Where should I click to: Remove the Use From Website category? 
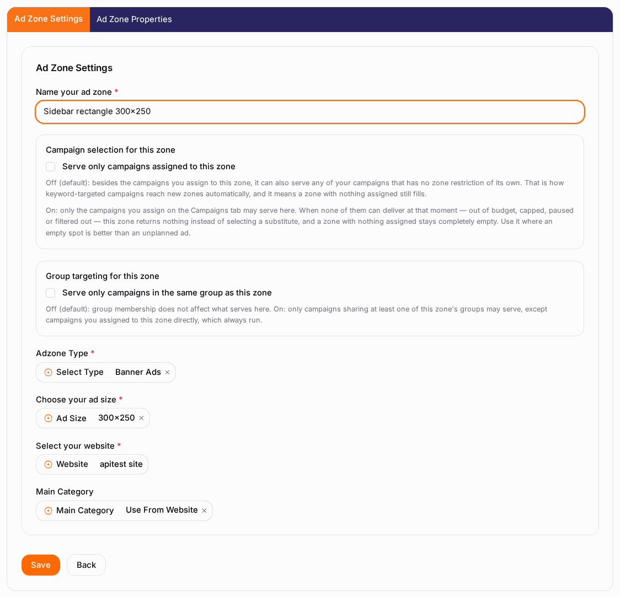(205, 510)
